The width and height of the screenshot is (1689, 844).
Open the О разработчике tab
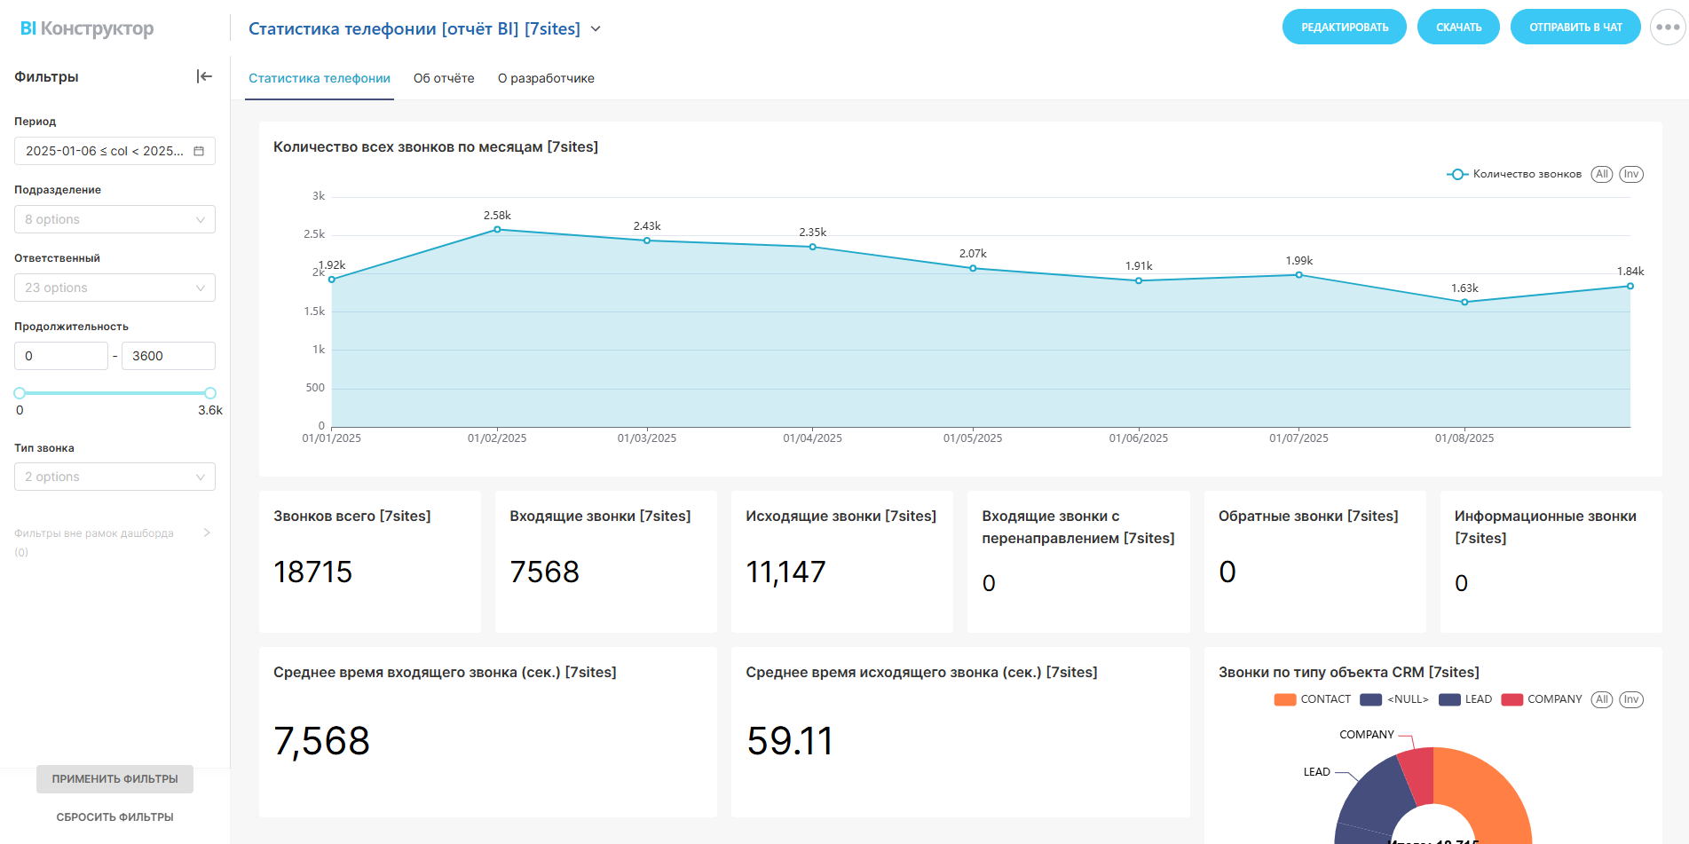tap(546, 78)
